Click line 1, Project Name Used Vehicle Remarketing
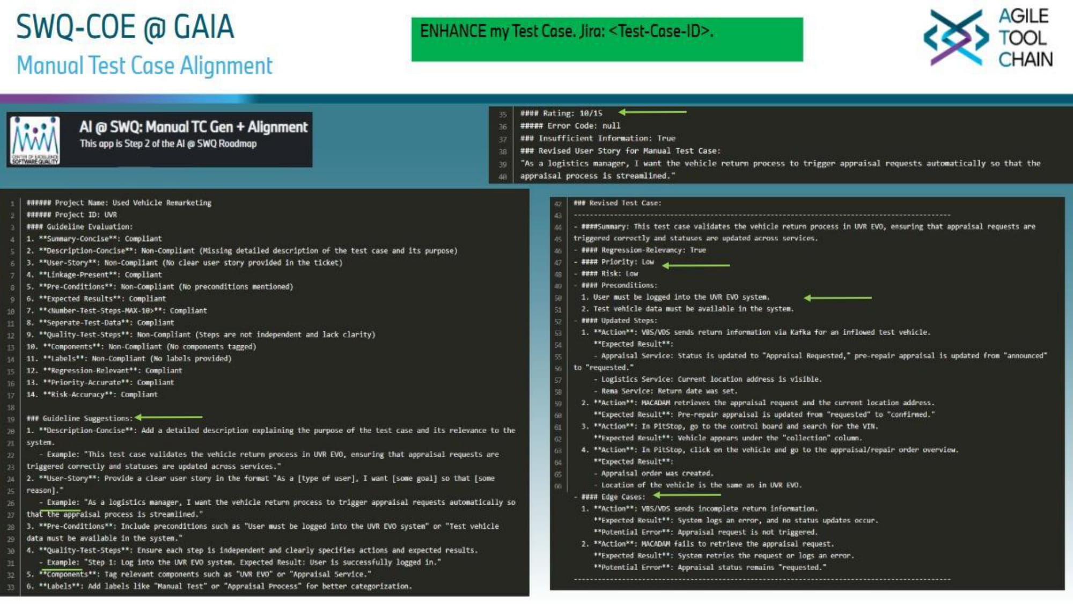 [x=119, y=203]
